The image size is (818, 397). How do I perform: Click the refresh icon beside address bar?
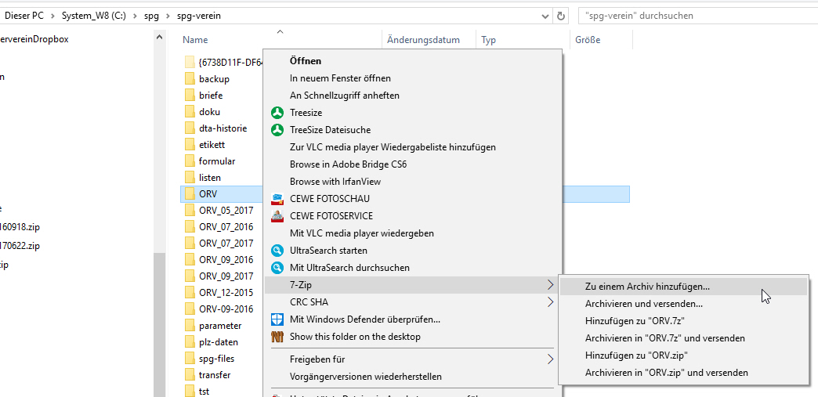[x=561, y=16]
